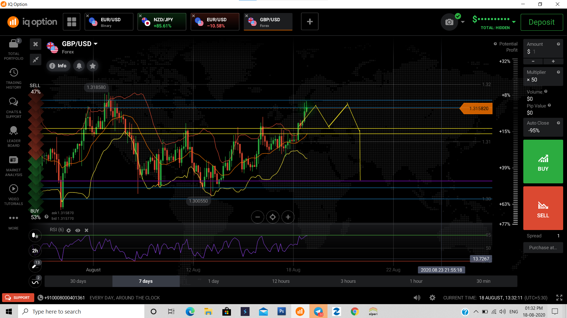Toggle sound with the speaker icon
This screenshot has width=567, height=318.
coord(417,298)
